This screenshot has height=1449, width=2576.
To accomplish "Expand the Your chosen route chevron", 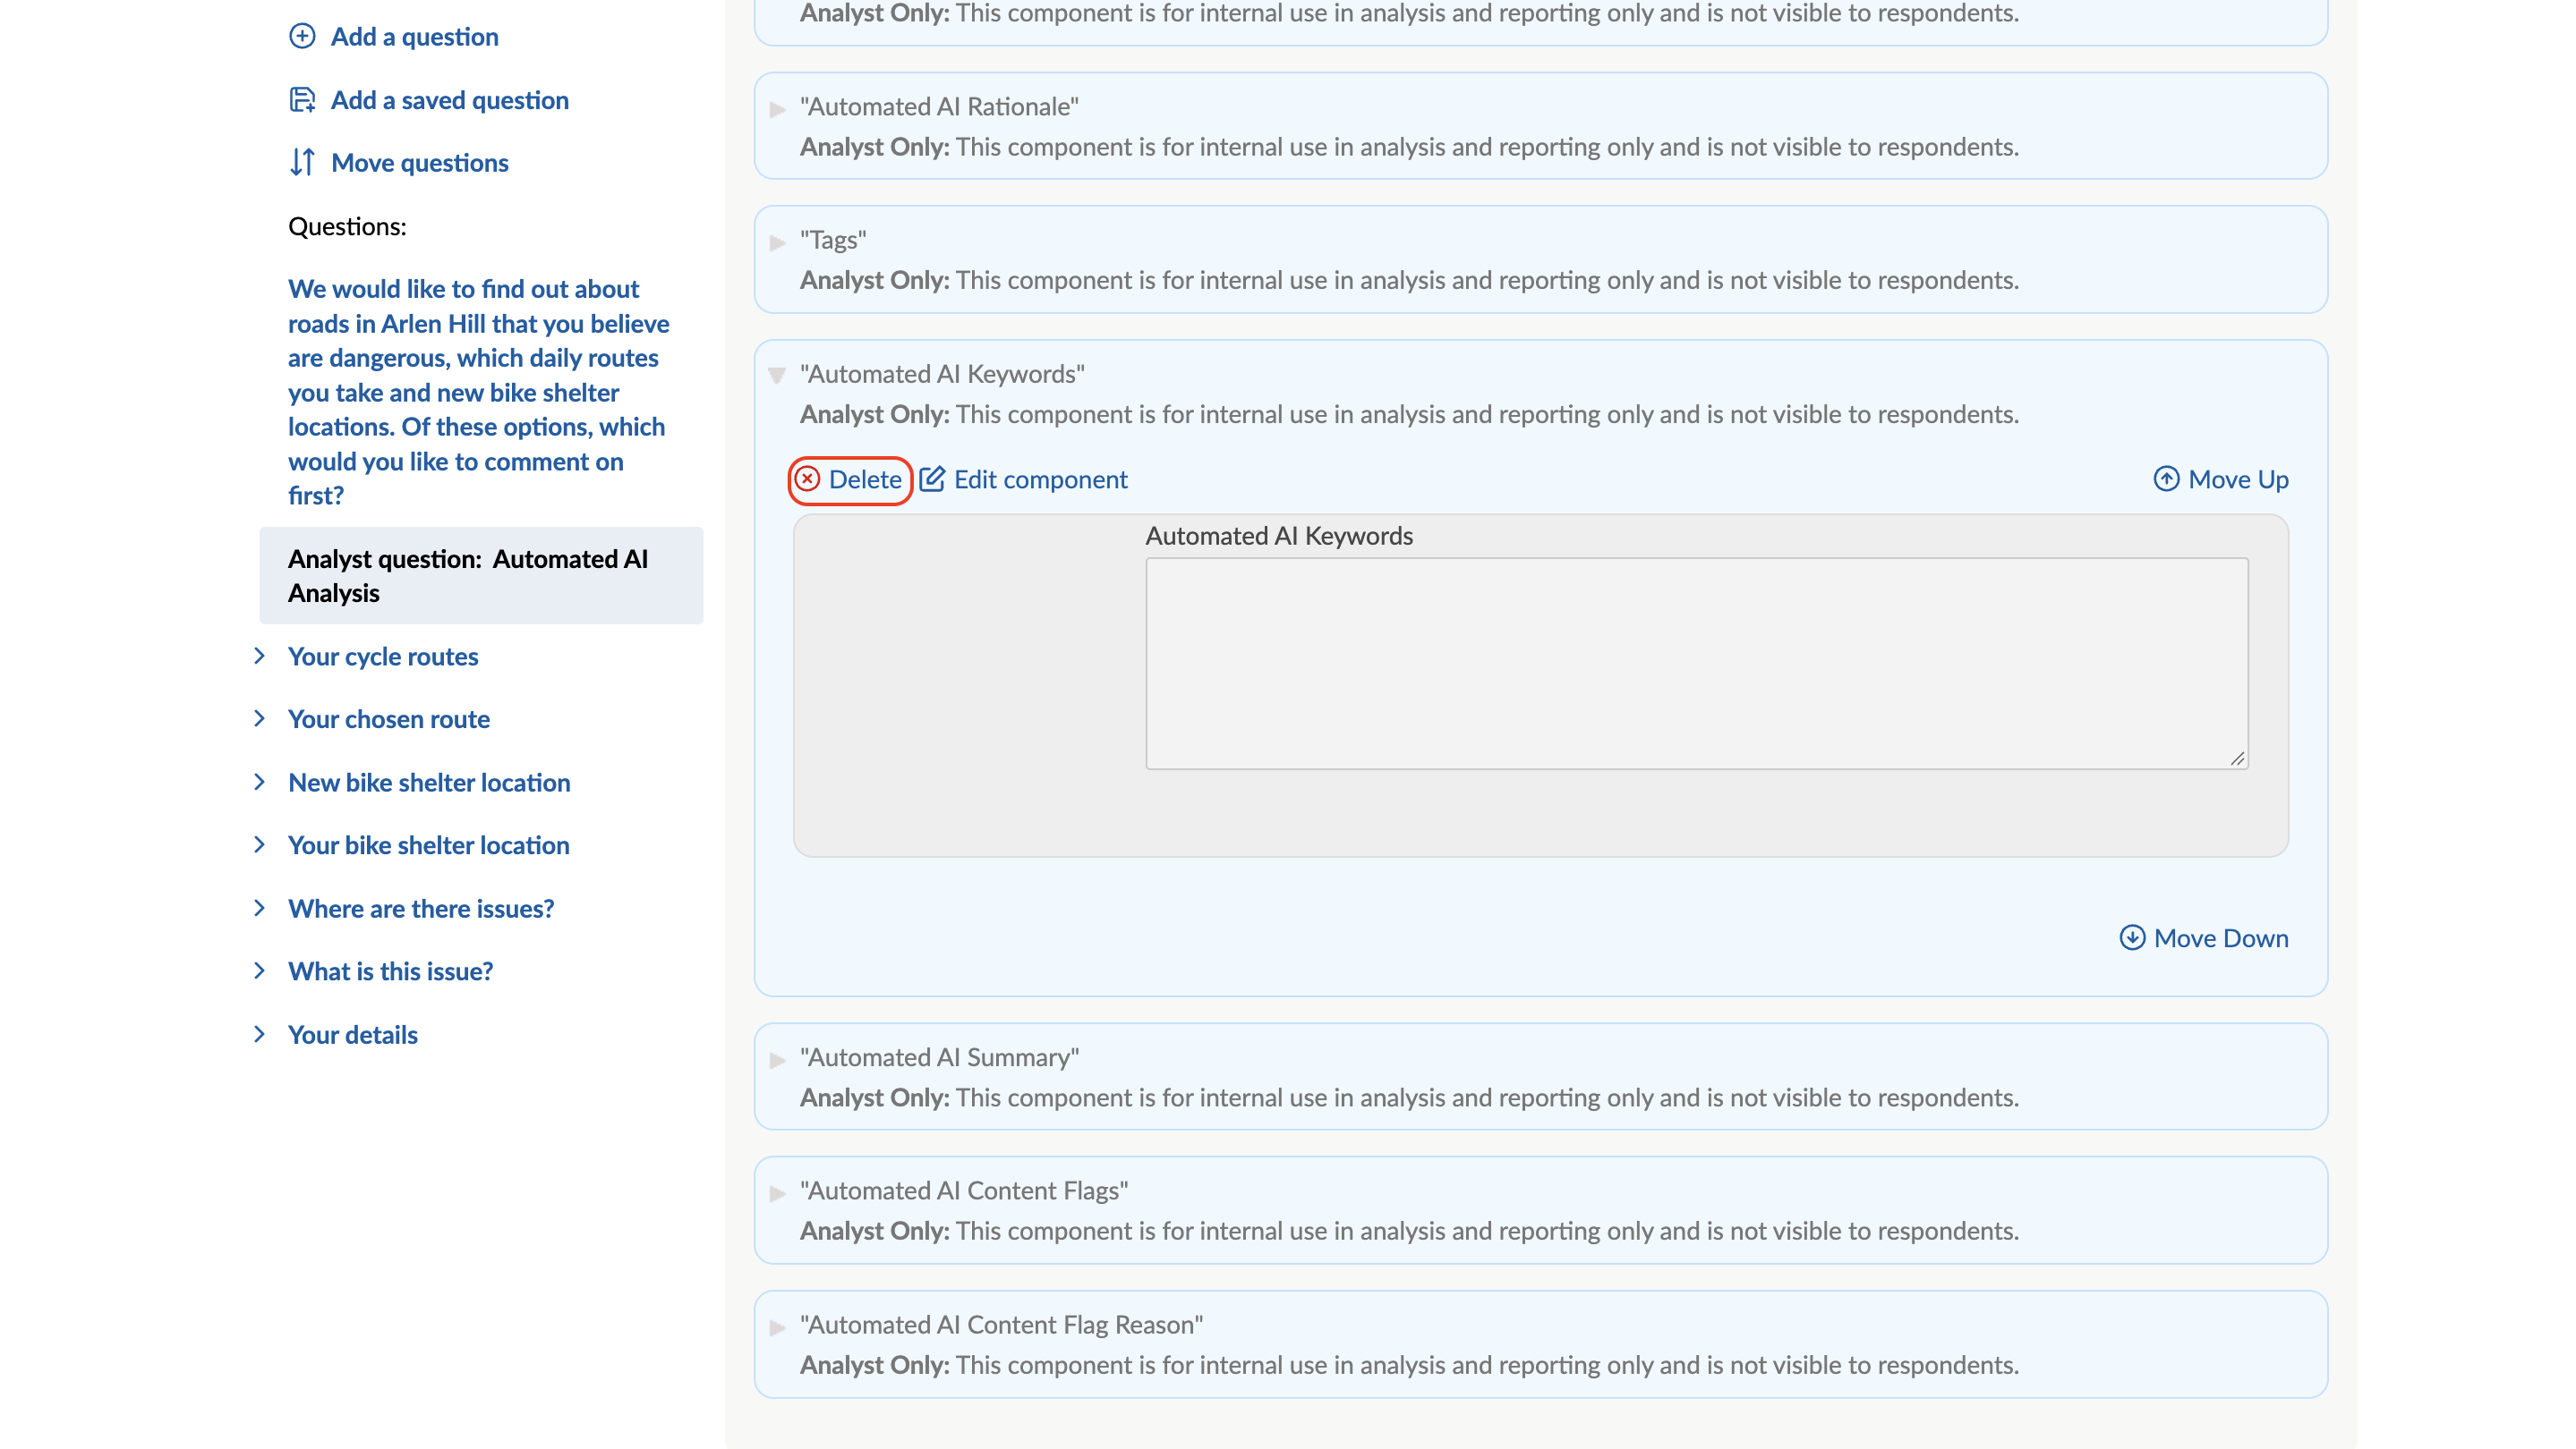I will tap(260, 718).
